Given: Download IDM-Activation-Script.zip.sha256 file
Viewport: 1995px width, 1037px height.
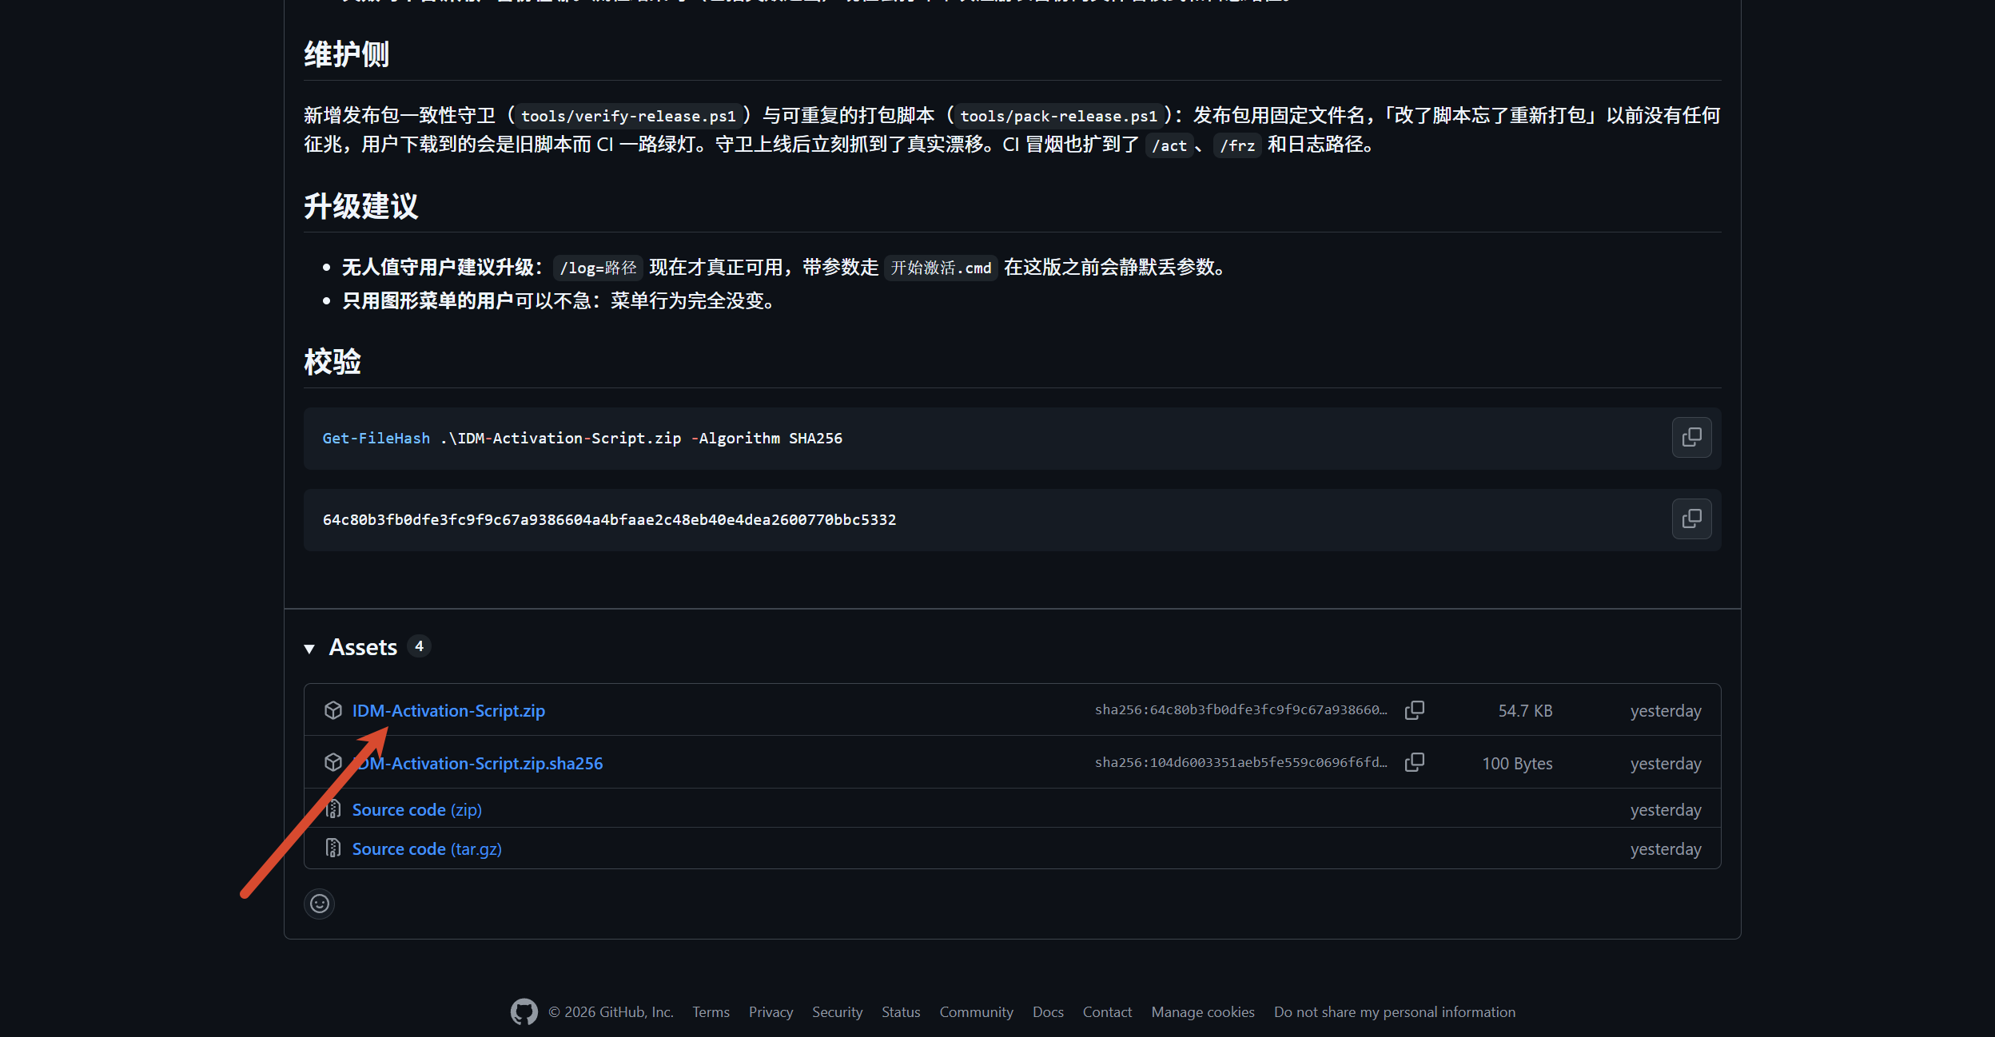Looking at the screenshot, I should coord(477,763).
